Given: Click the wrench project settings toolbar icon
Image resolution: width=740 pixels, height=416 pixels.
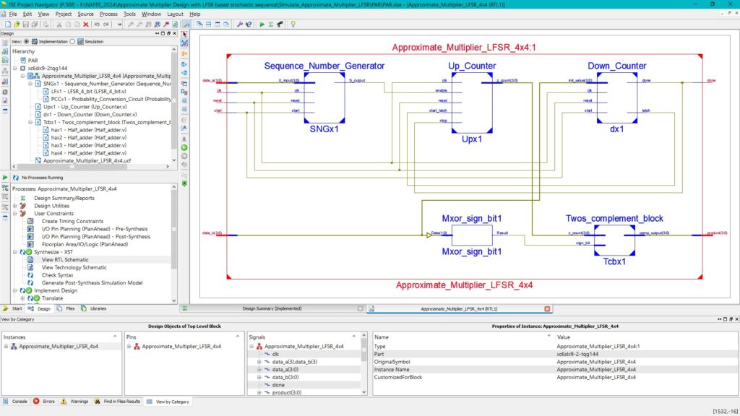Looking at the screenshot, I should 239,22.
